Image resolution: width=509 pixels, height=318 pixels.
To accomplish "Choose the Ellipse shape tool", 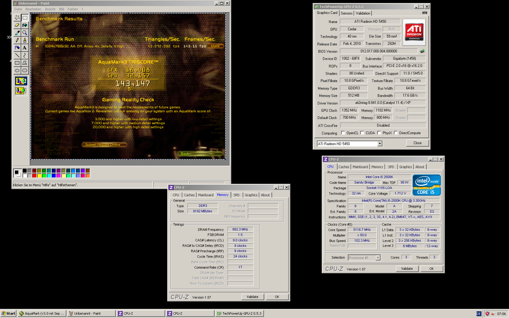I will coord(17,71).
